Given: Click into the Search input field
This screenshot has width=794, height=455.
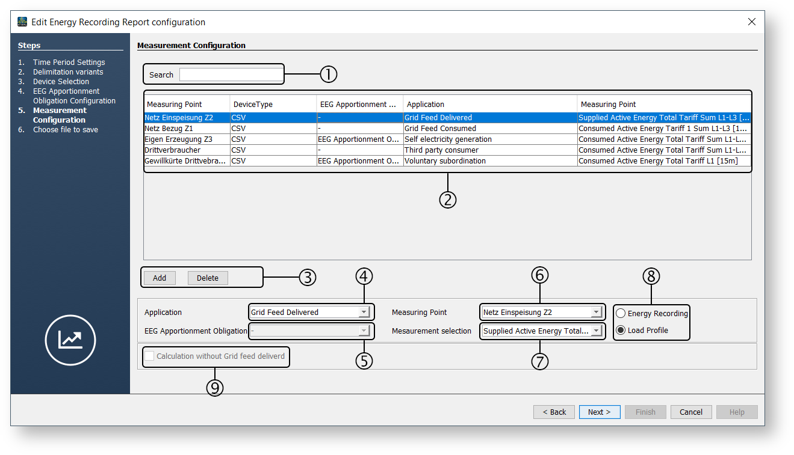Looking at the screenshot, I should tap(230, 75).
